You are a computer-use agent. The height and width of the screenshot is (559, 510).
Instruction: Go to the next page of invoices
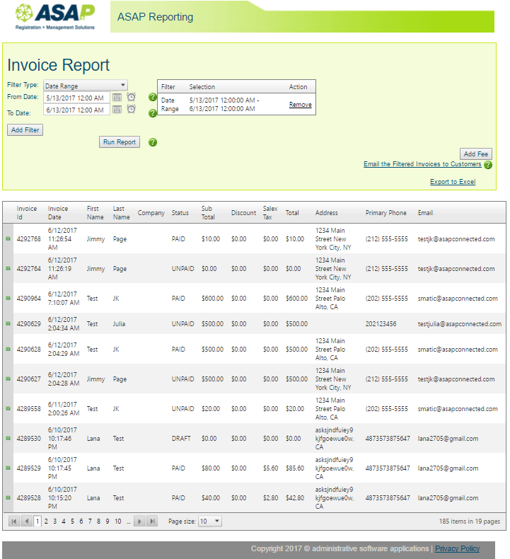[x=139, y=521]
